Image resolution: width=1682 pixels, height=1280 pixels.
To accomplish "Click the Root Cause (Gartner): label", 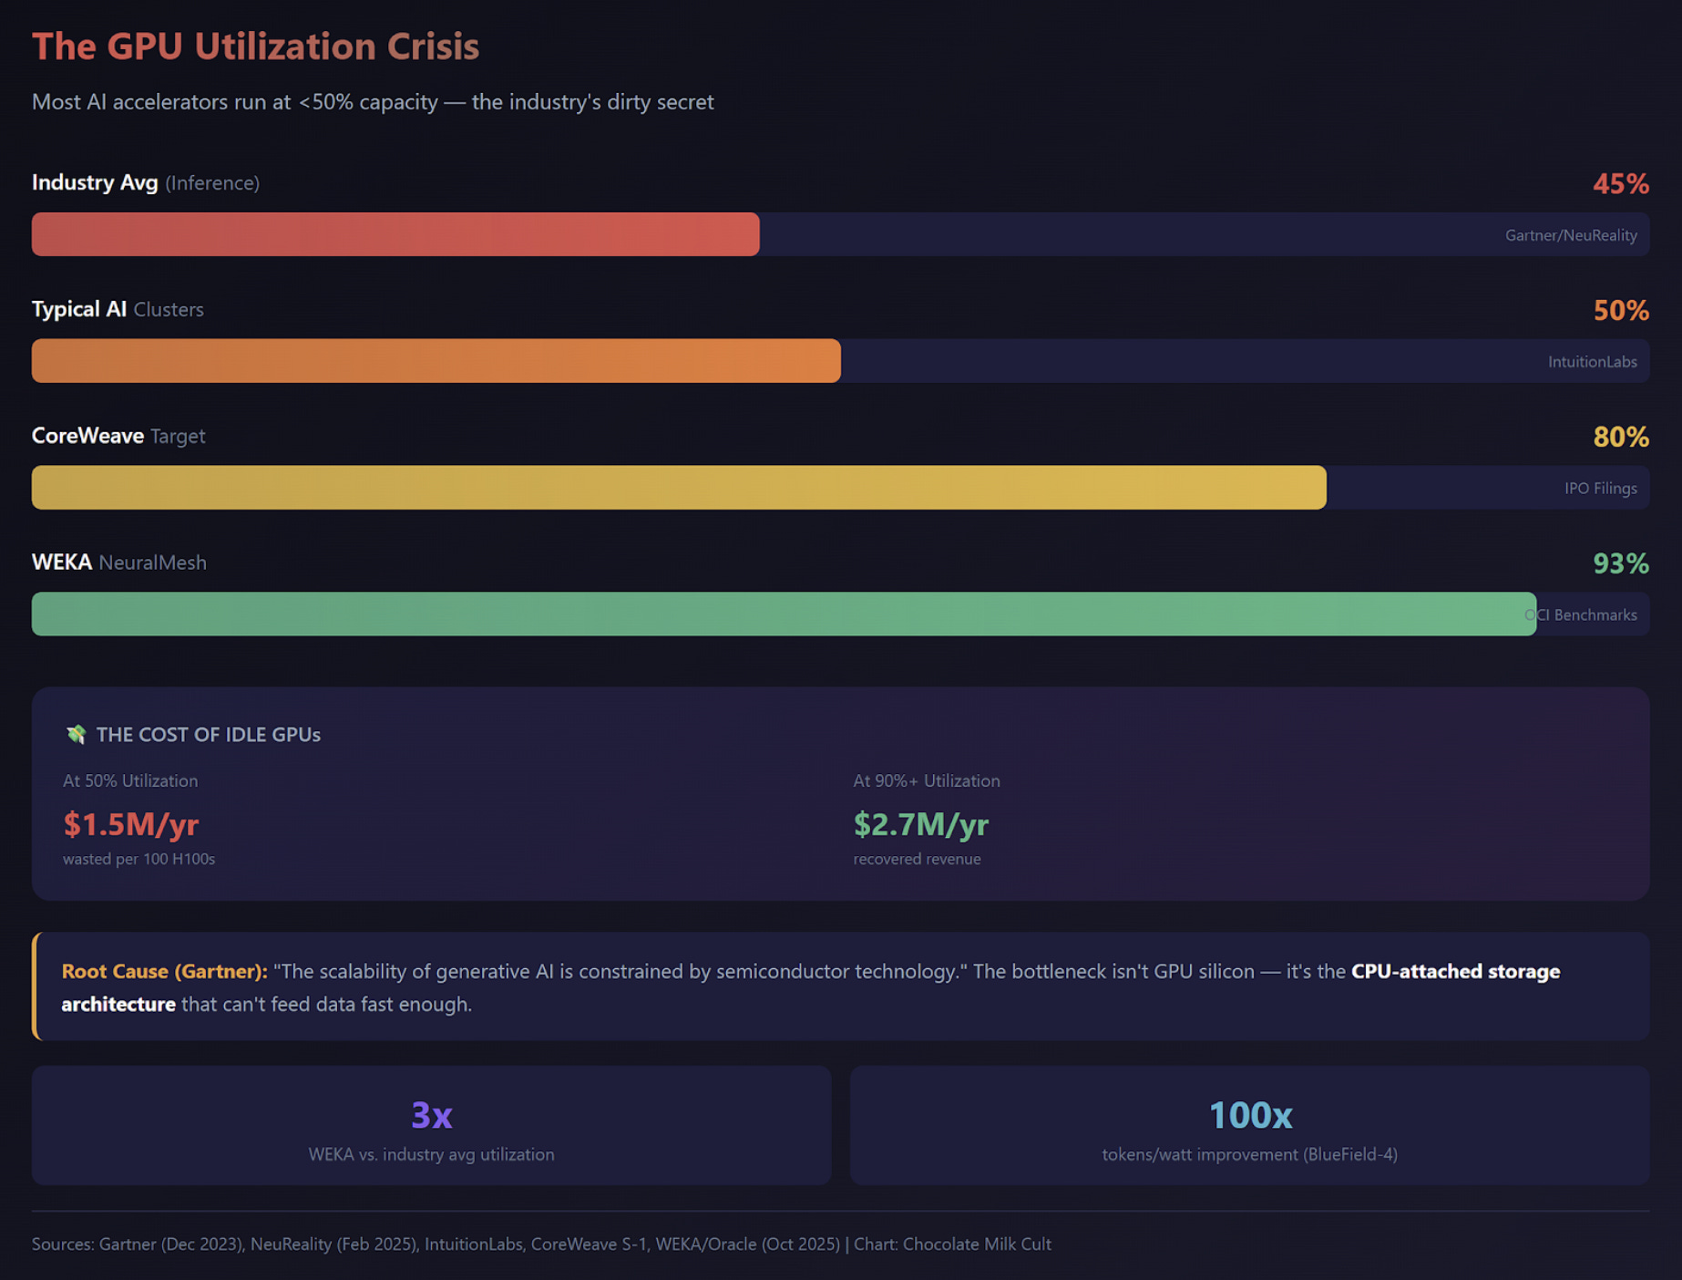I will tap(164, 972).
